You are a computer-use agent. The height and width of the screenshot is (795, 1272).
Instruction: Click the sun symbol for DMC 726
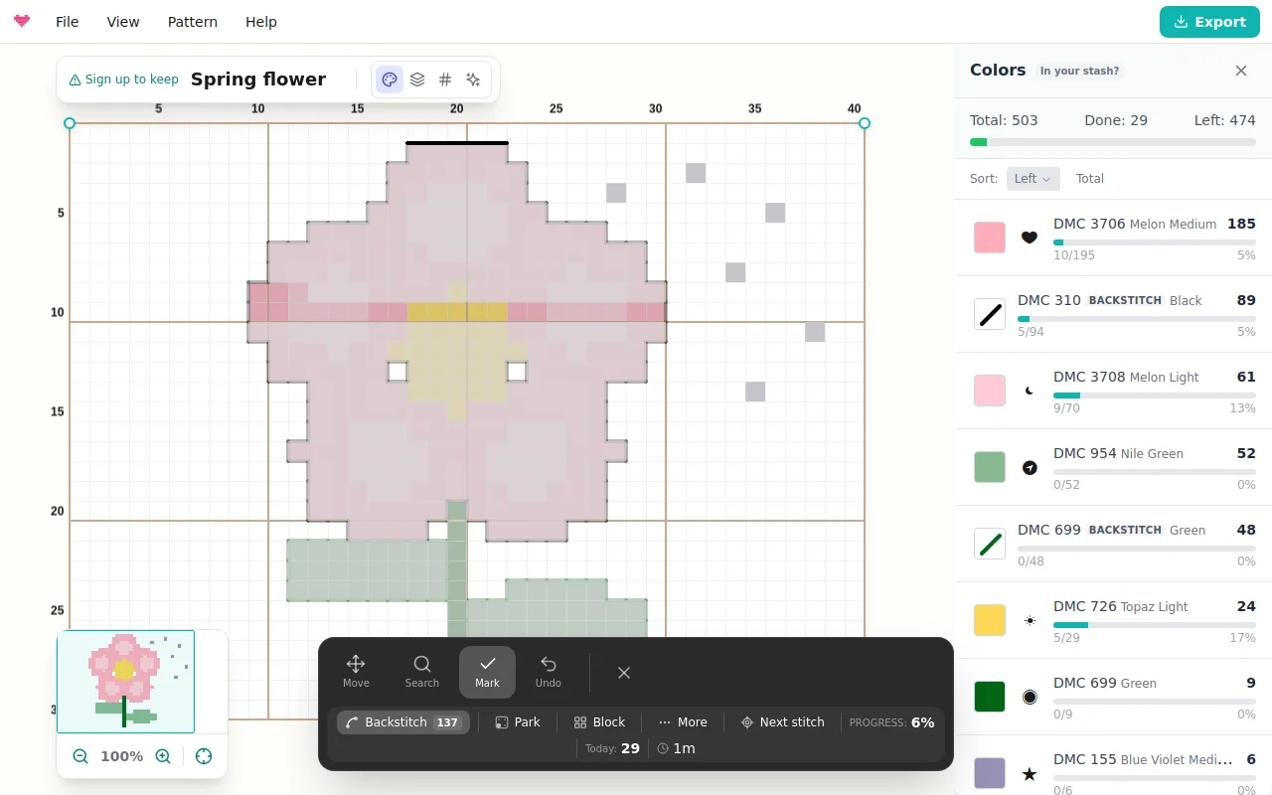1030,620
